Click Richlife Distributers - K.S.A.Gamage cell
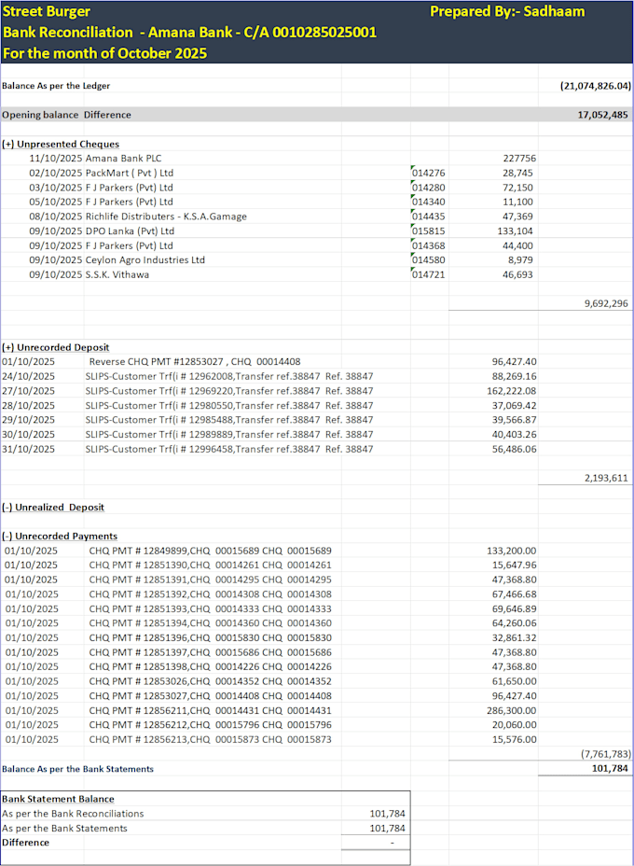Image resolution: width=634 pixels, height=866 pixels. (166, 216)
